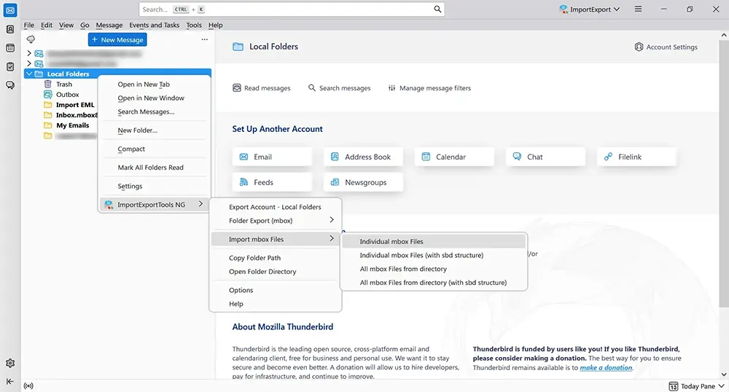Choose Open in New Window
This screenshot has width=729, height=392.
(x=155, y=98)
